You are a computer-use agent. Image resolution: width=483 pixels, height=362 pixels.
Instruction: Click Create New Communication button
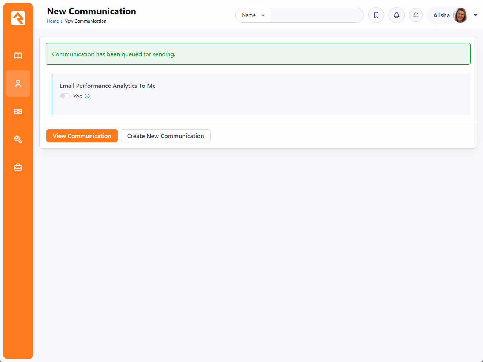click(x=165, y=136)
